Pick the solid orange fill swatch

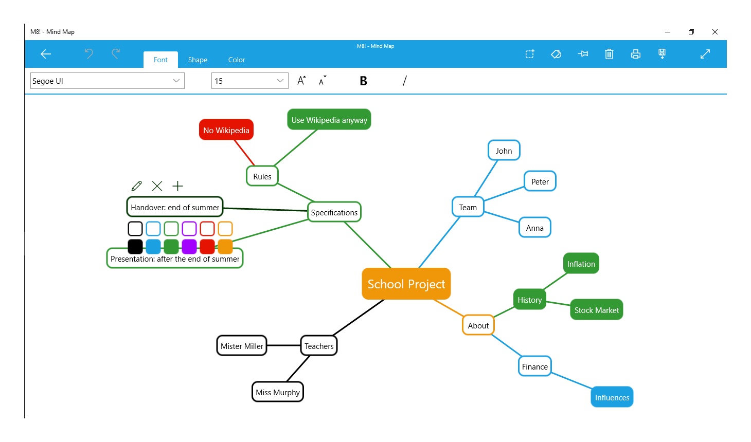click(225, 247)
